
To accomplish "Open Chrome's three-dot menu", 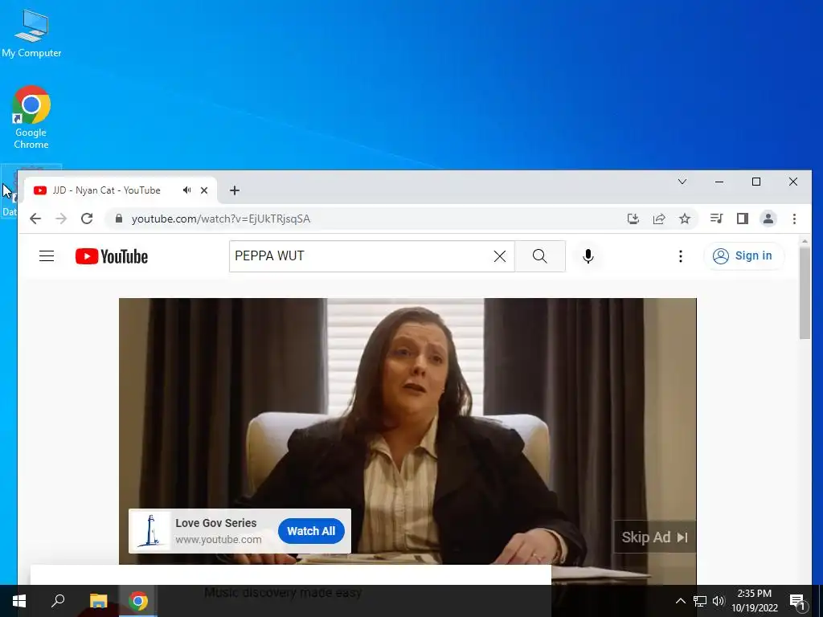I will click(x=794, y=219).
